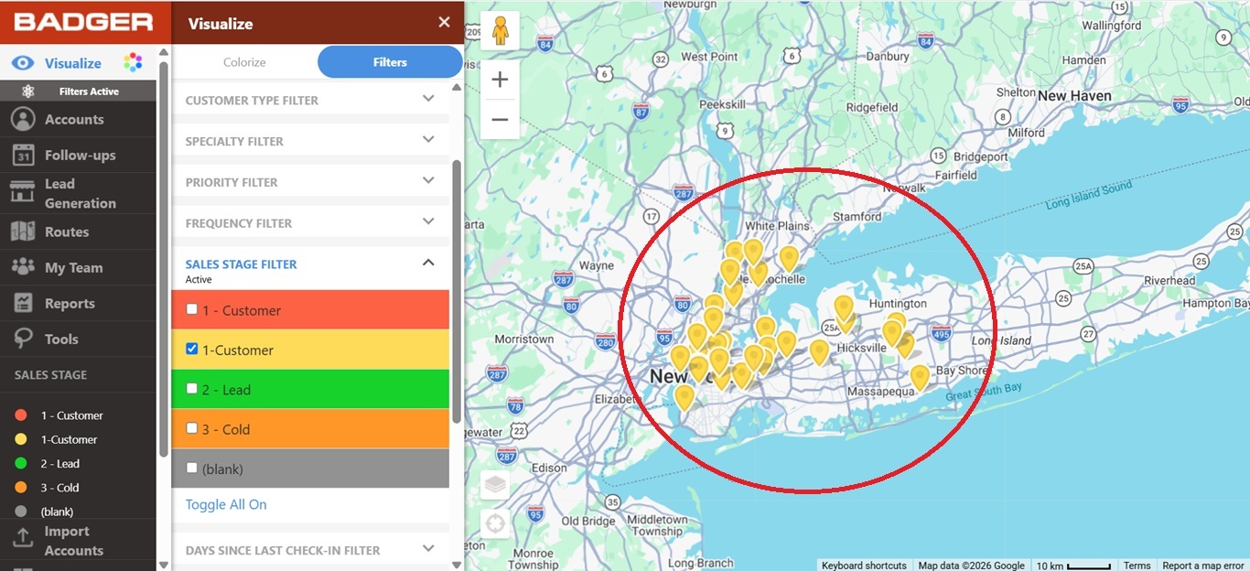This screenshot has height=571, width=1250.
Task: Check the '(blank)' filter checkbox
Action: [192, 468]
